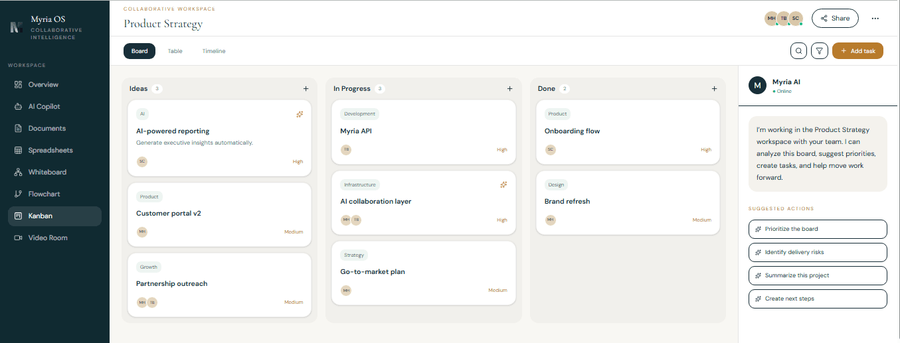
Task: Open the three-dot more options menu
Action: click(875, 19)
